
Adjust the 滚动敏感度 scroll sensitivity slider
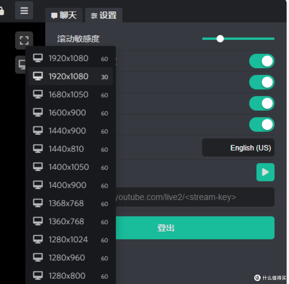(238, 39)
